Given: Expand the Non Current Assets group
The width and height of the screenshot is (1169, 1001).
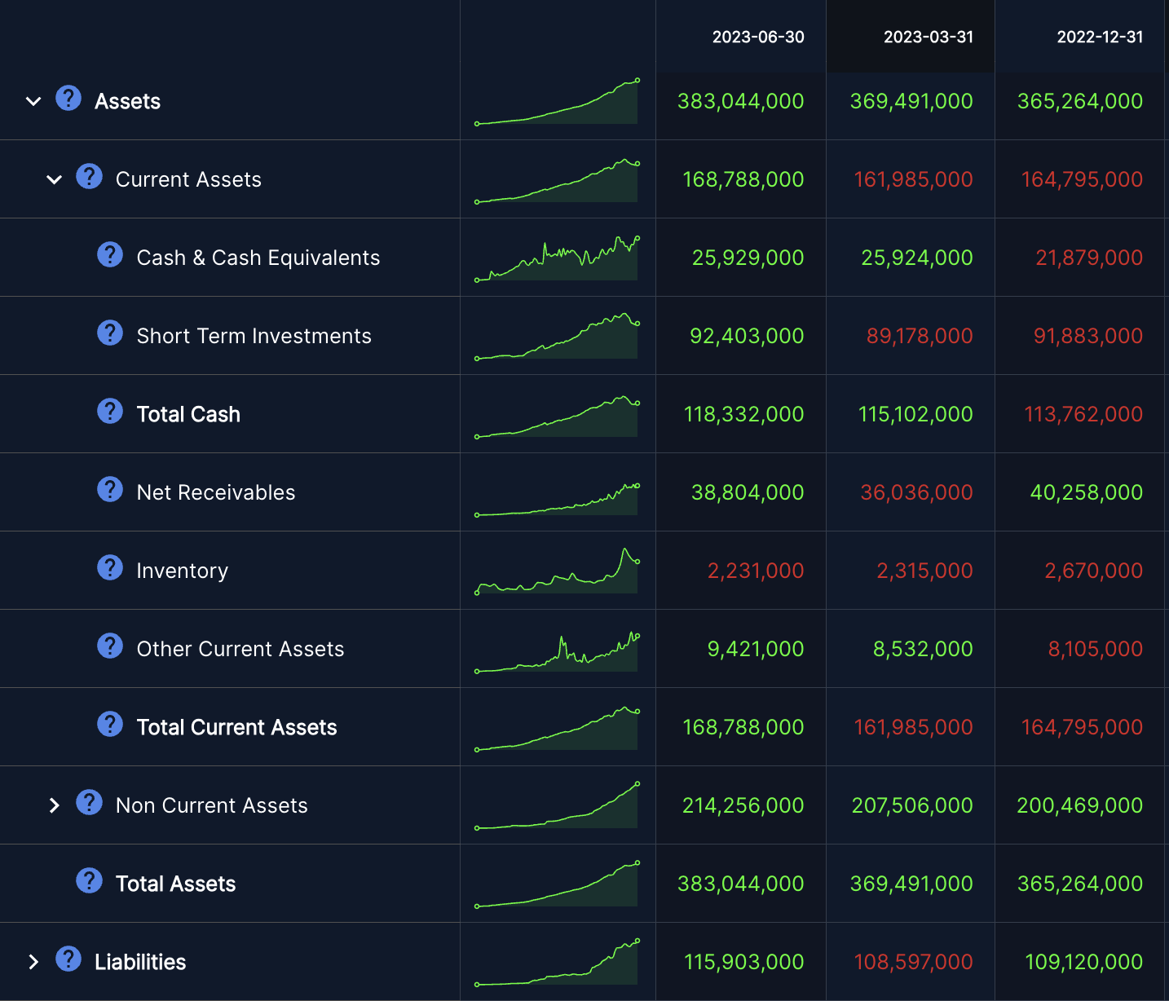Looking at the screenshot, I should tap(55, 805).
